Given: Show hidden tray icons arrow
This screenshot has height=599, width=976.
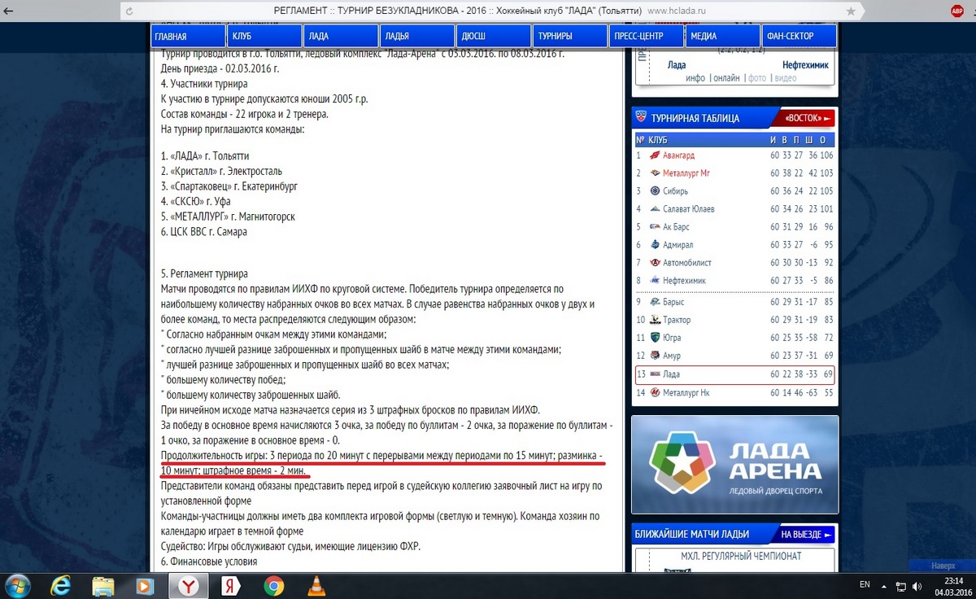Looking at the screenshot, I should coord(884,586).
